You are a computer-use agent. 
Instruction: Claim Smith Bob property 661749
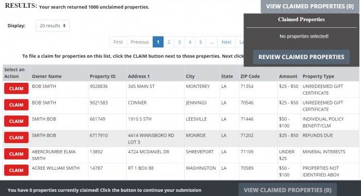[x=16, y=121]
